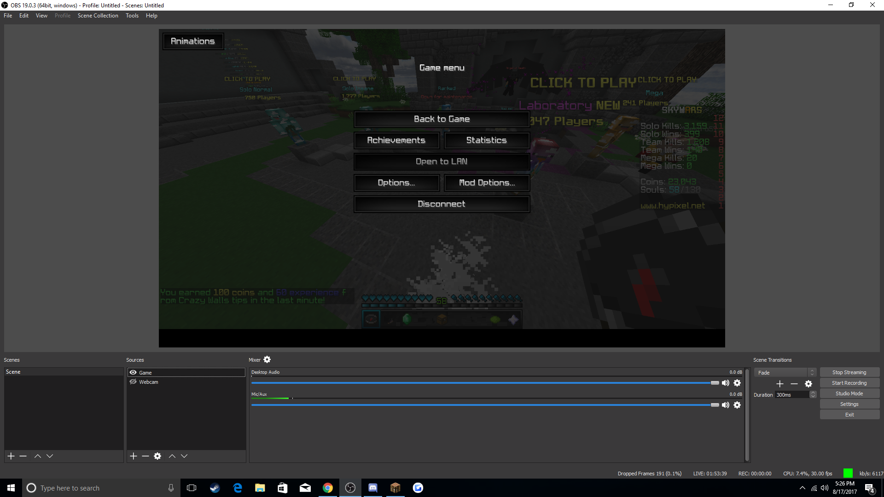
Task: Move selected source up
Action: click(172, 456)
